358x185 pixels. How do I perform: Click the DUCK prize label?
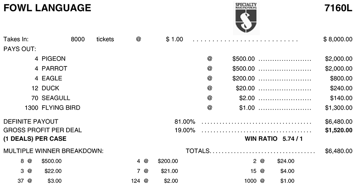(x=50, y=88)
